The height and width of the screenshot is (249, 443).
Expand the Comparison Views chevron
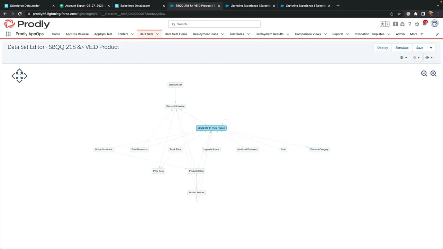pos(325,34)
